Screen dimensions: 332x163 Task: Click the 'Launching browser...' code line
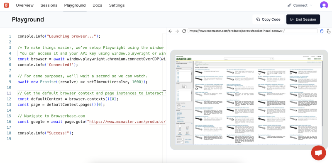pos(59,36)
